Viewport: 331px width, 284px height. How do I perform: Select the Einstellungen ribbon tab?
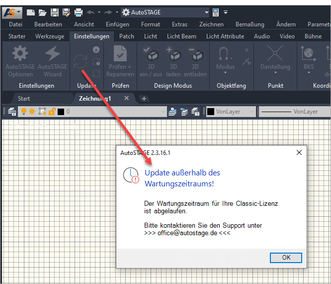point(91,36)
